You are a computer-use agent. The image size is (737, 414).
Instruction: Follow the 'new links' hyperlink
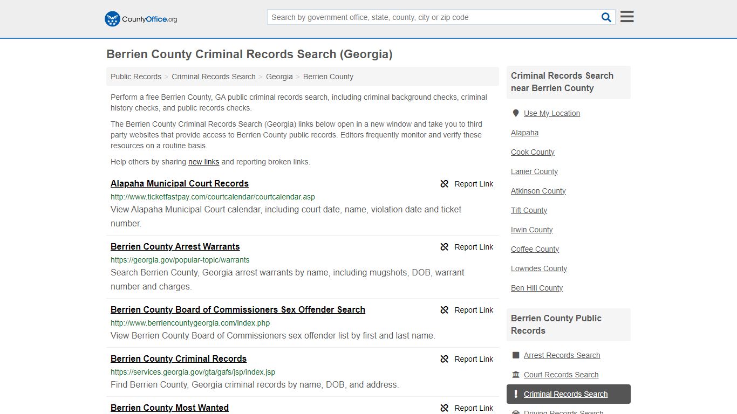204,162
